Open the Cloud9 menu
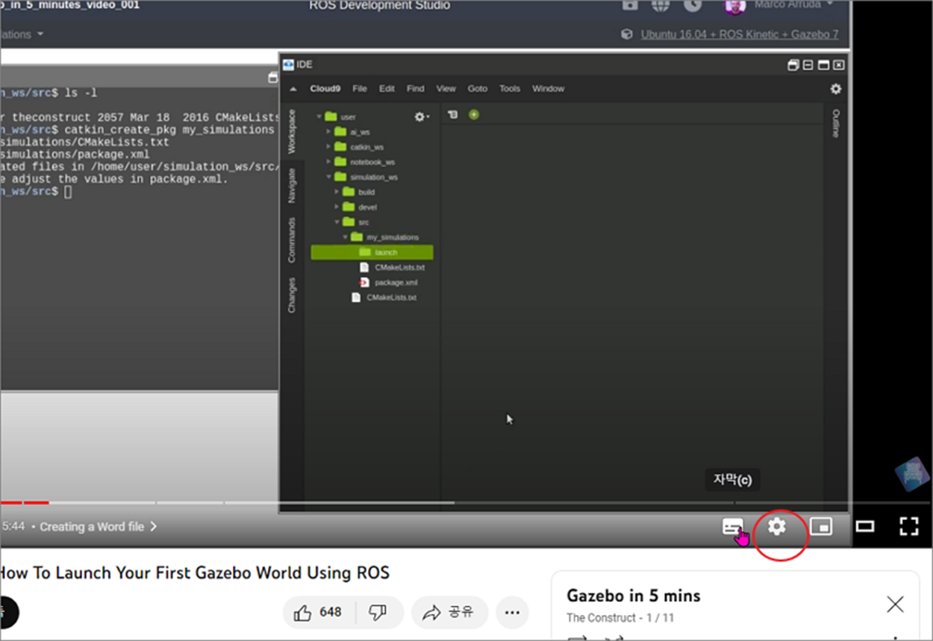The height and width of the screenshot is (641, 933). (325, 89)
